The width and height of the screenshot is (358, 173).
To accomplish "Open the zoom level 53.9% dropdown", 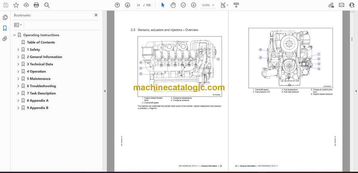I will coord(208,5).
